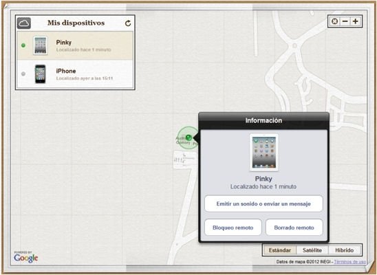The height and width of the screenshot is (275, 377).
Task: Open the Términos de uso link
Action: pyautogui.click(x=350, y=261)
